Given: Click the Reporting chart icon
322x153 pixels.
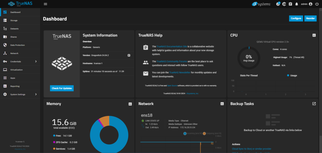Looking at the screenshot, I should (5, 86).
